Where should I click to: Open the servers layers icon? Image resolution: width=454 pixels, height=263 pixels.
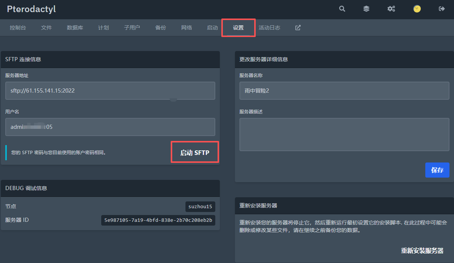click(366, 9)
